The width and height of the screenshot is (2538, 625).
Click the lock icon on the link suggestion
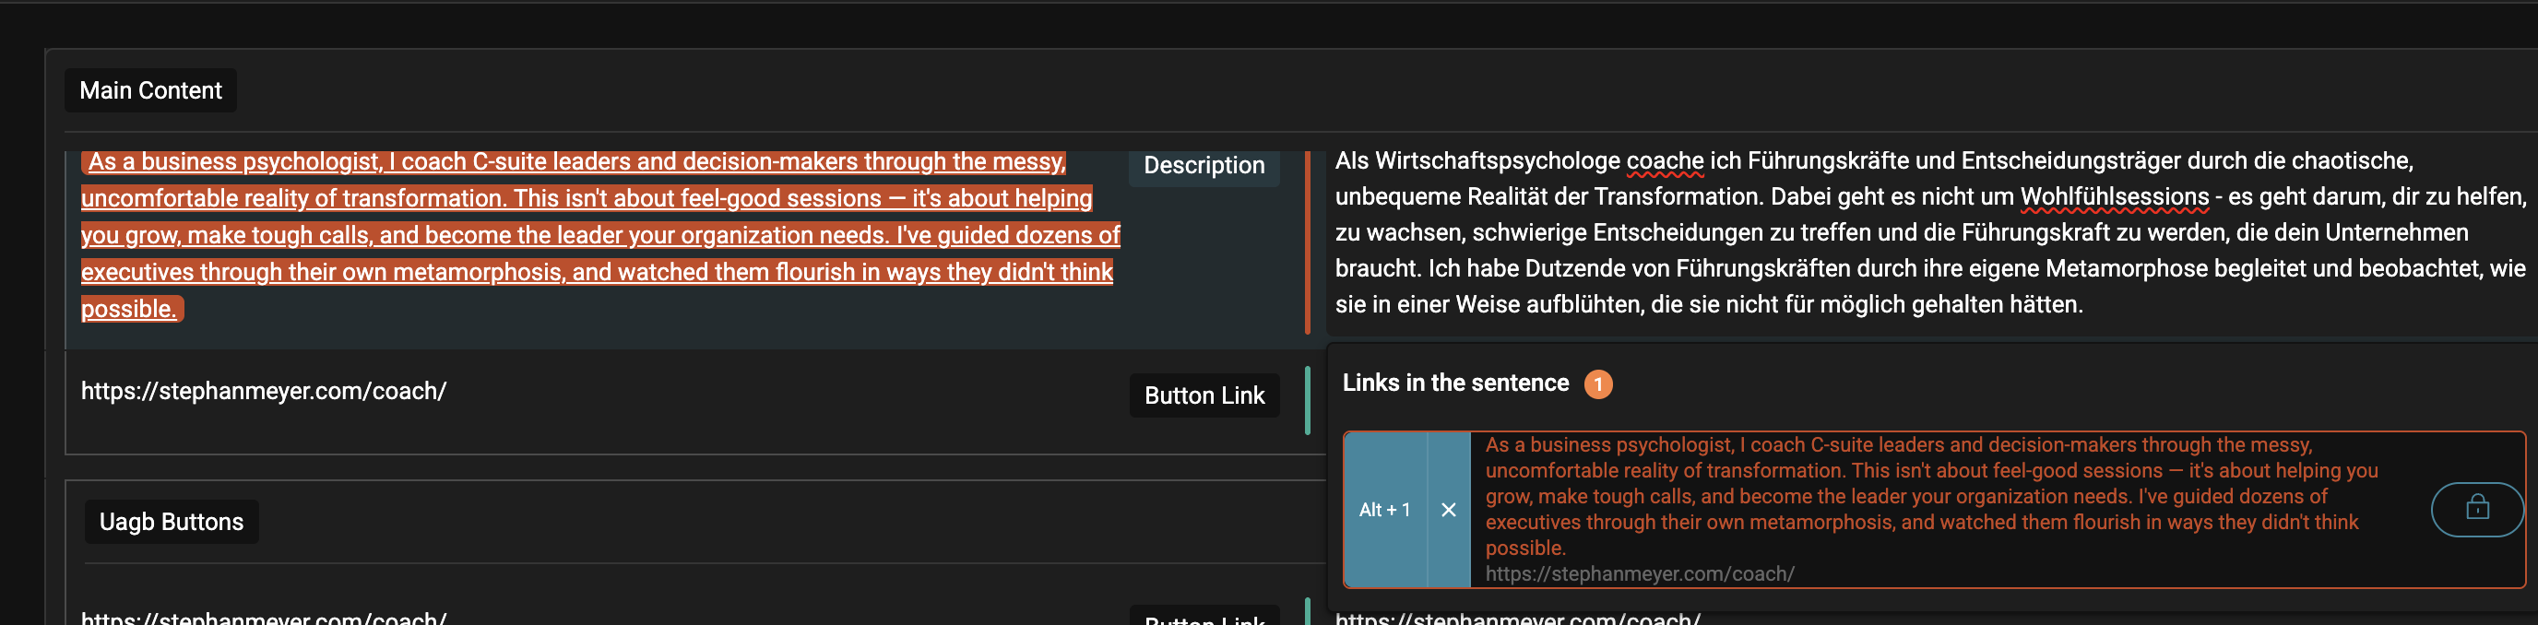click(x=2476, y=509)
